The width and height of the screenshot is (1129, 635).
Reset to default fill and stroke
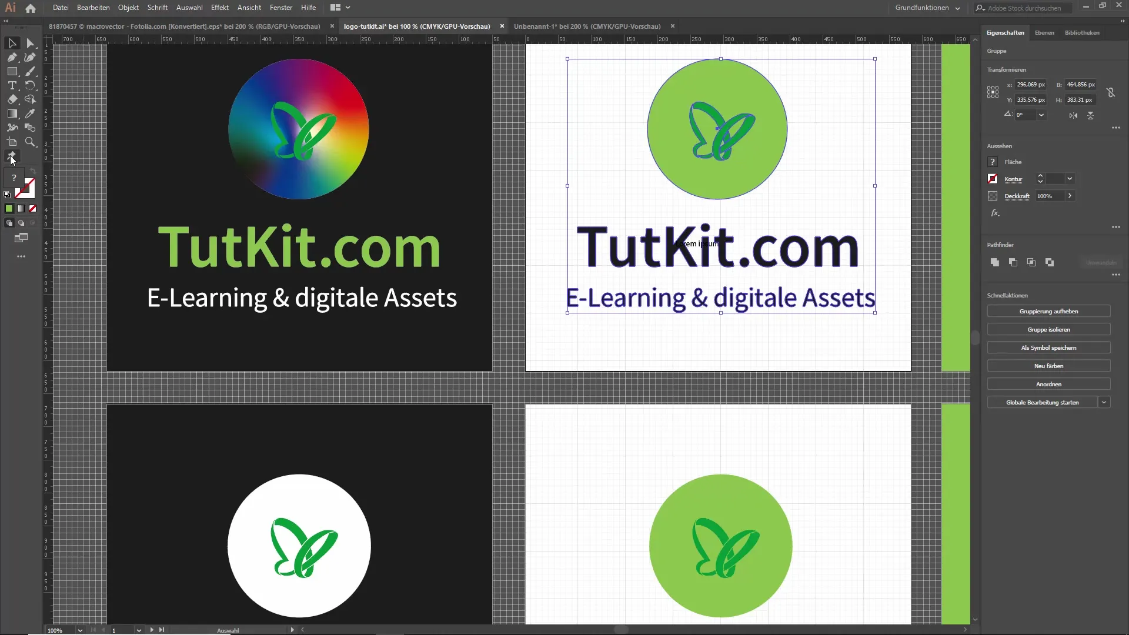pos(7,194)
